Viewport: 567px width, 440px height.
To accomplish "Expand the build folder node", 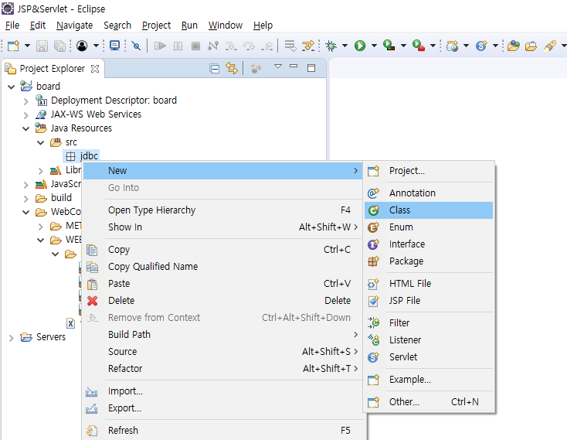I will tap(25, 199).
